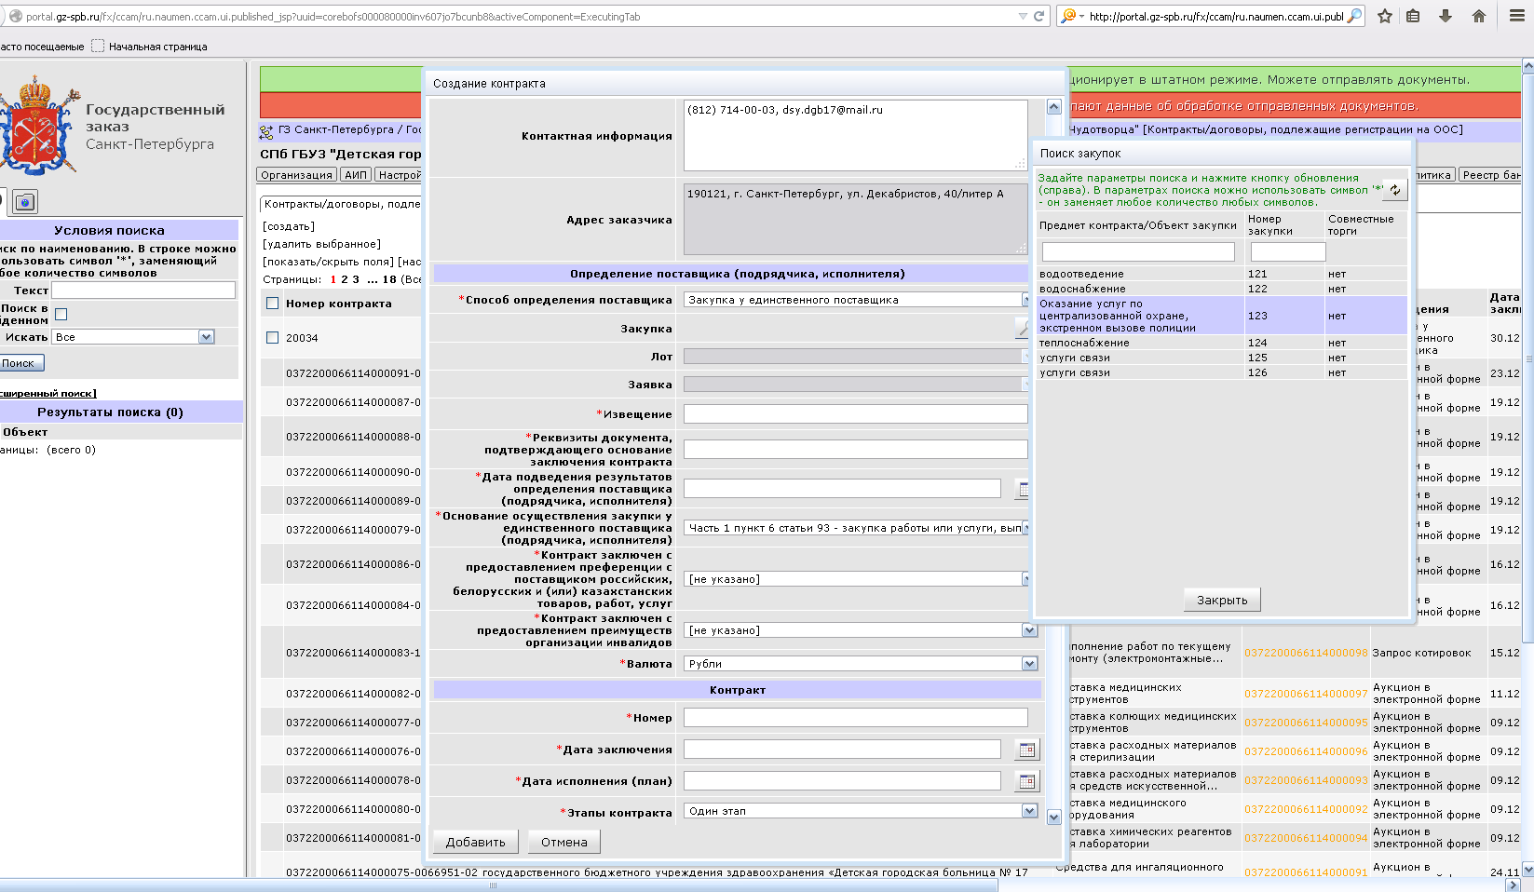Open Организация tab
The image size is (1534, 892).
296,175
